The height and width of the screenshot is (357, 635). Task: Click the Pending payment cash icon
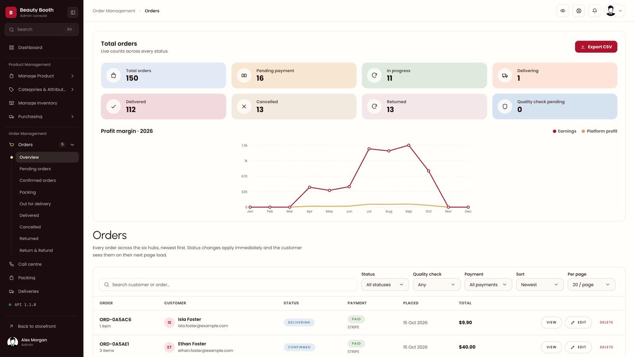pyautogui.click(x=244, y=75)
